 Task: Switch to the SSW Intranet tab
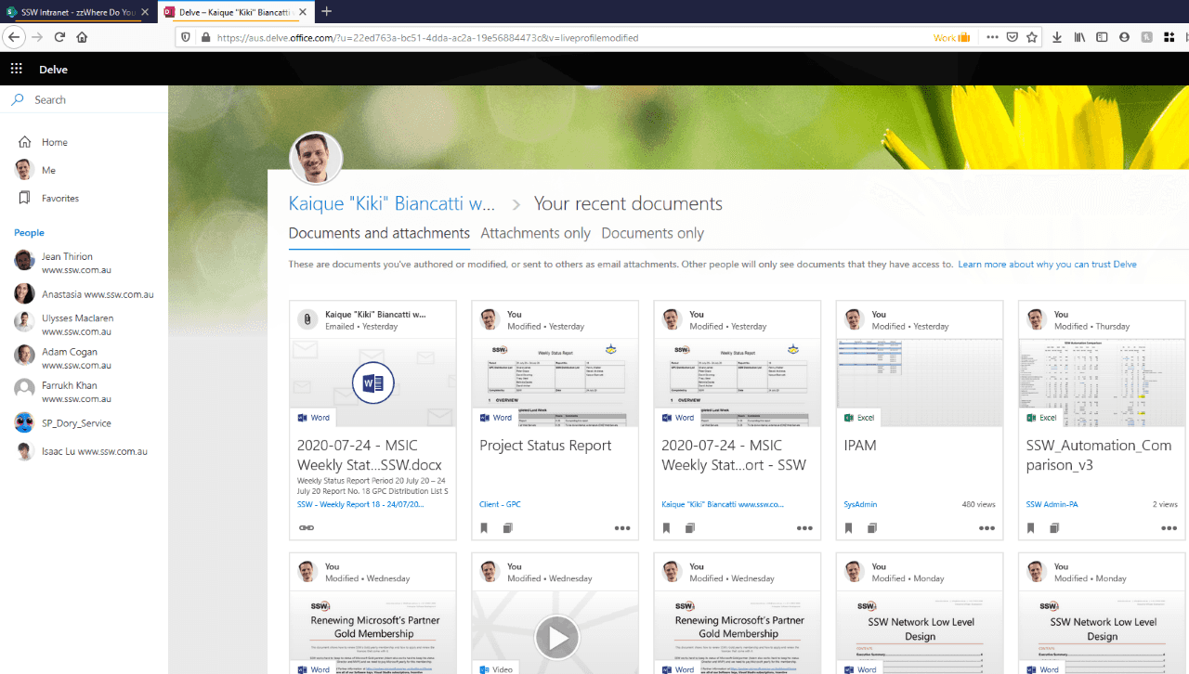[78, 11]
